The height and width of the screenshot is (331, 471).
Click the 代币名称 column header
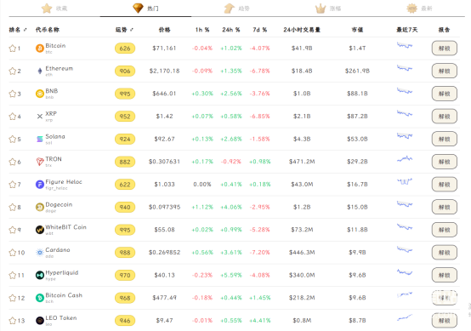(x=48, y=30)
